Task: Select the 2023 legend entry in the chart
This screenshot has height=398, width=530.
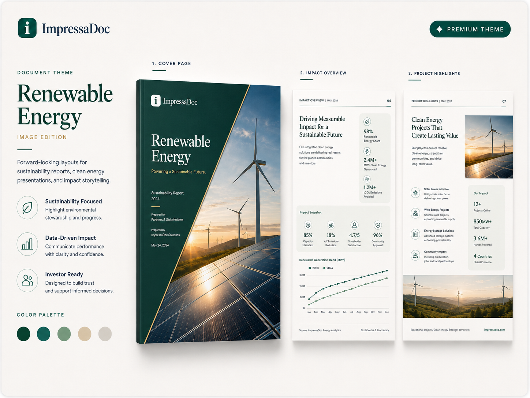Action: [x=314, y=268]
